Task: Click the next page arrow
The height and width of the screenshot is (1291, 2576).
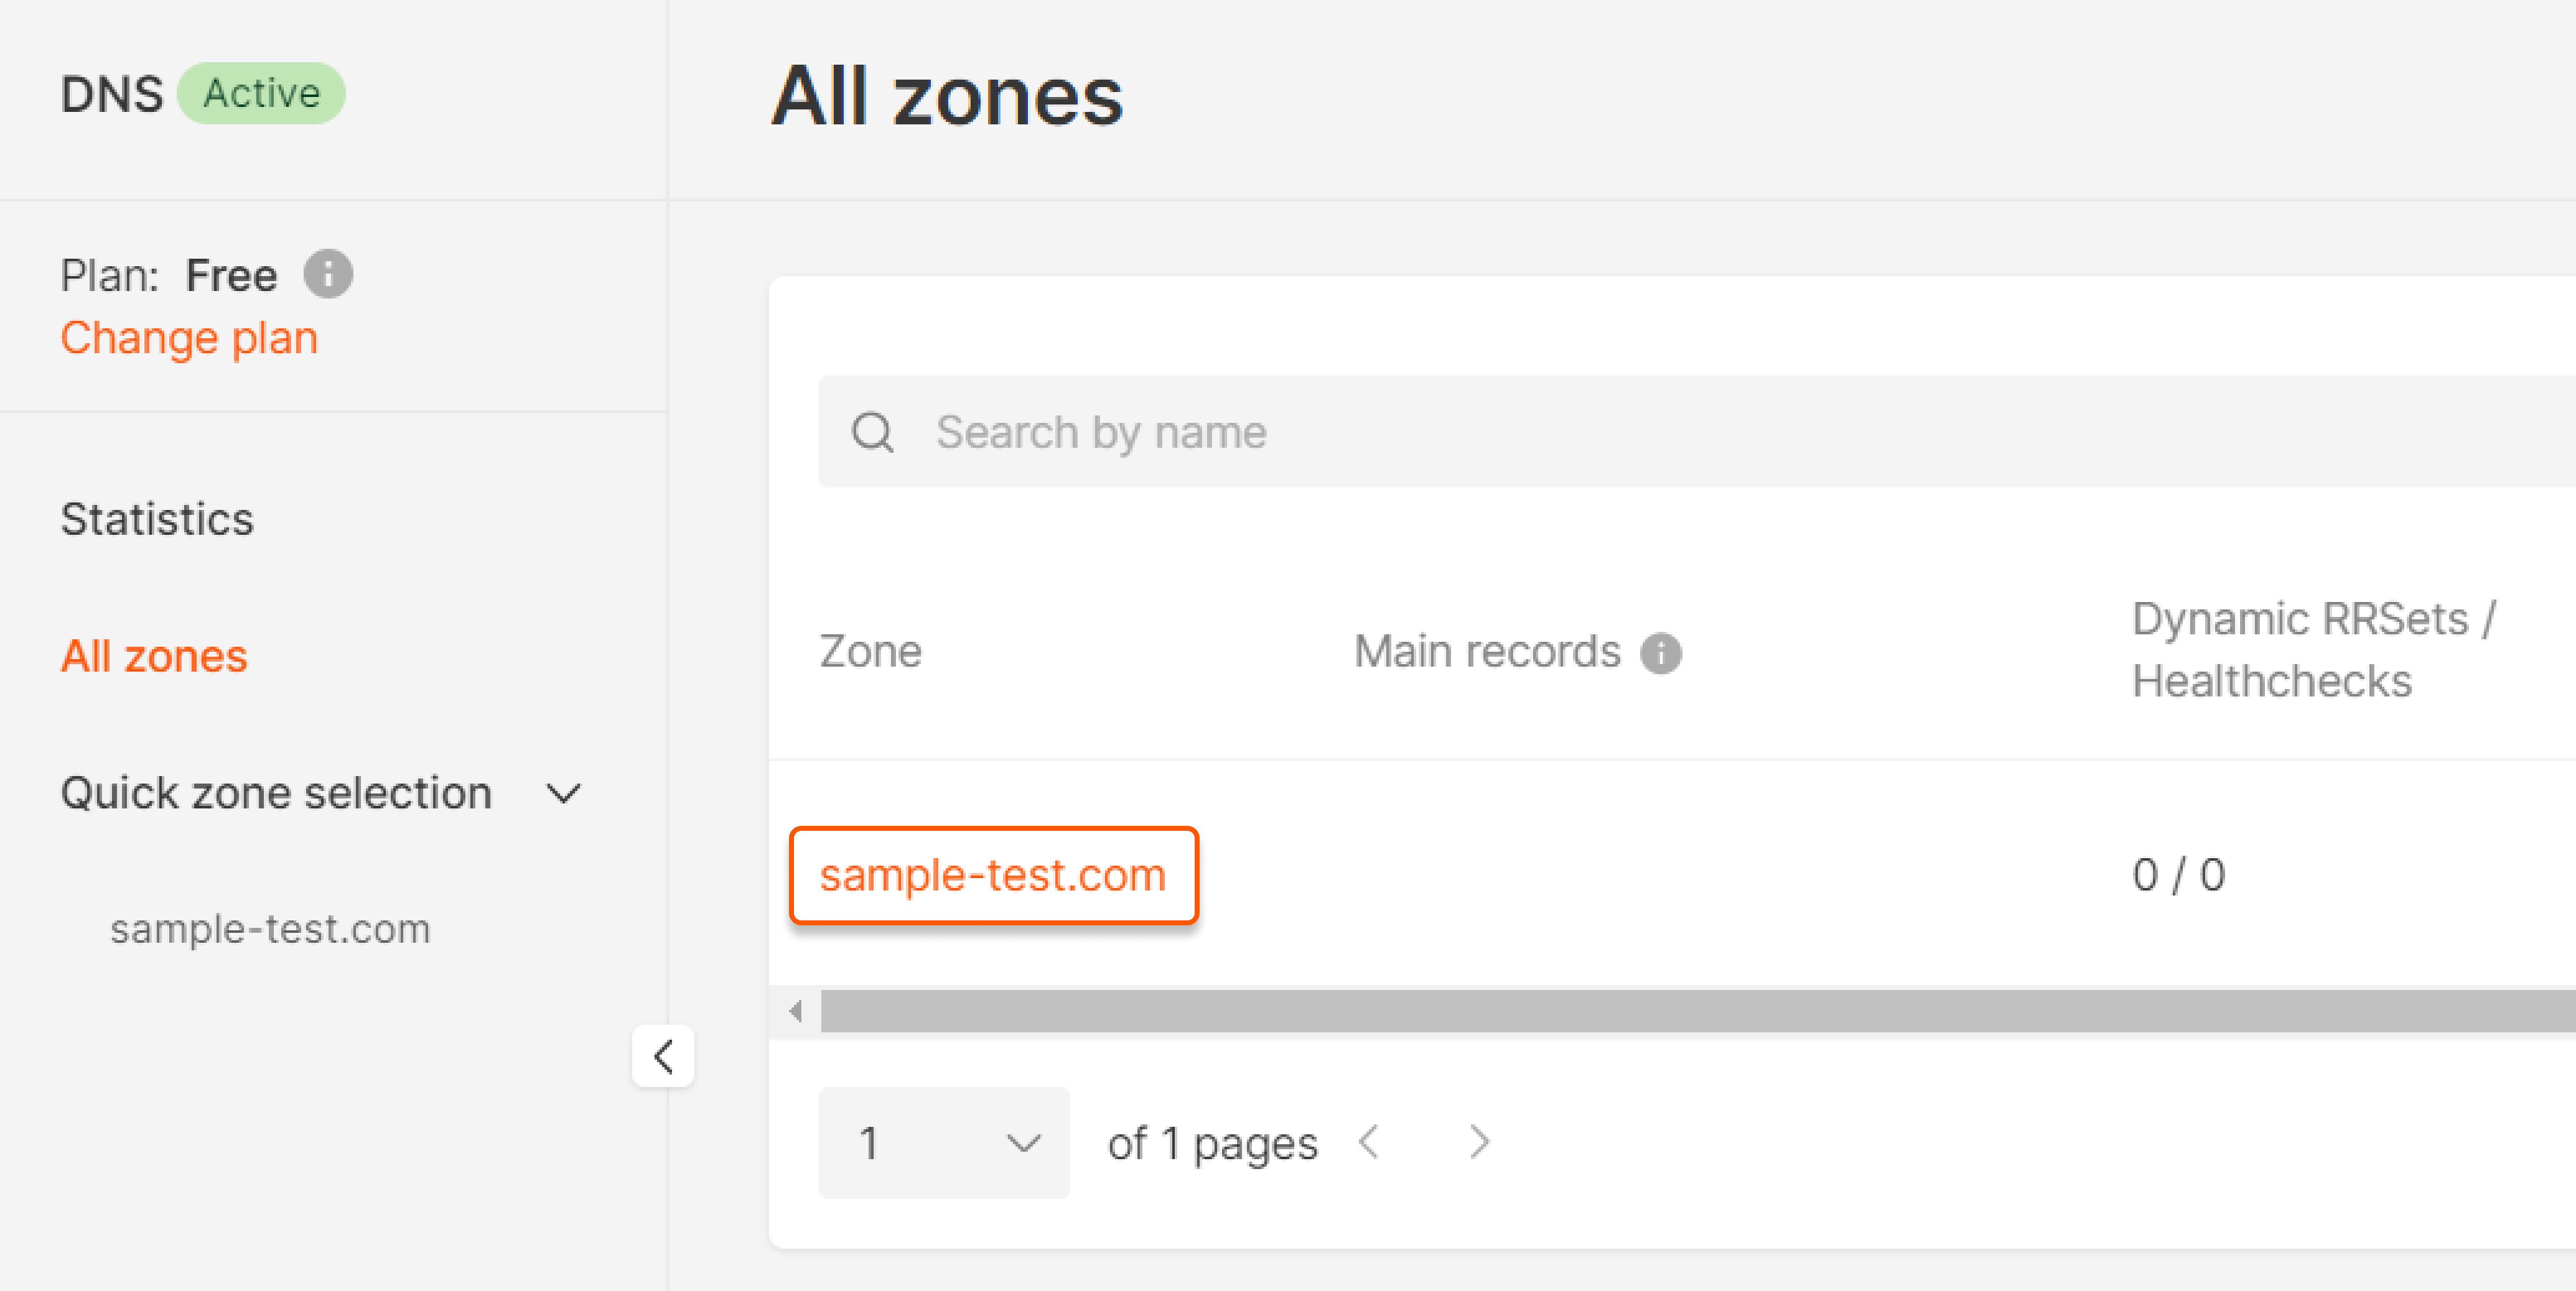Action: (x=1478, y=1142)
